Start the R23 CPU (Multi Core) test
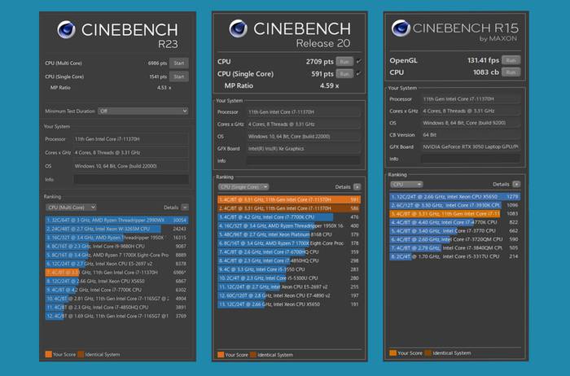 click(x=179, y=63)
